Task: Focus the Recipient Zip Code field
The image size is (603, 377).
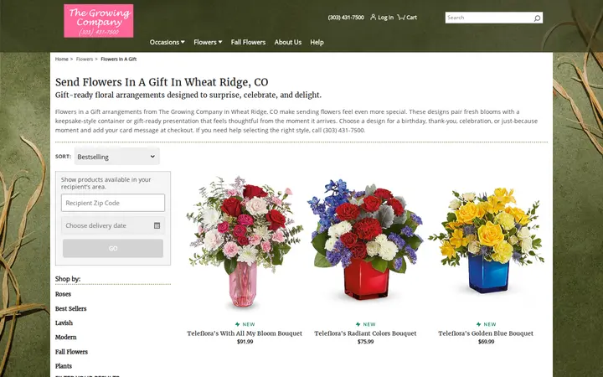Action: (113, 203)
